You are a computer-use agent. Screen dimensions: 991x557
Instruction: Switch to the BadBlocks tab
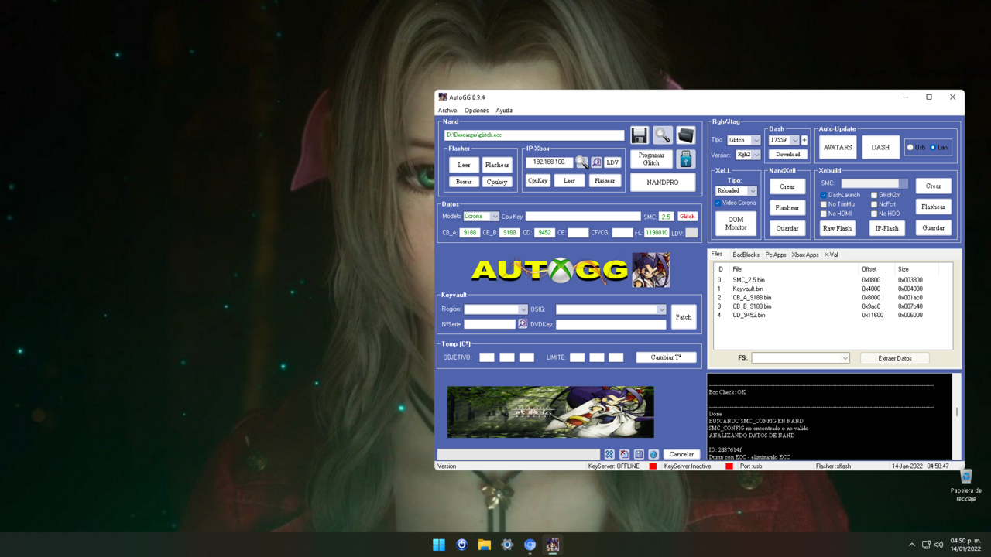point(746,255)
